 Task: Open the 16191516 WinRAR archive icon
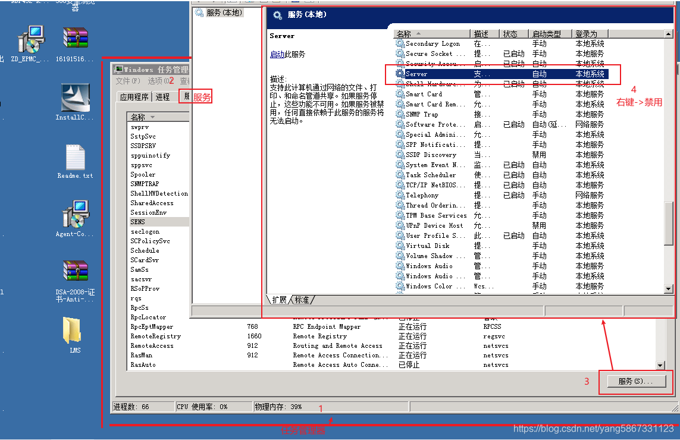tap(75, 37)
